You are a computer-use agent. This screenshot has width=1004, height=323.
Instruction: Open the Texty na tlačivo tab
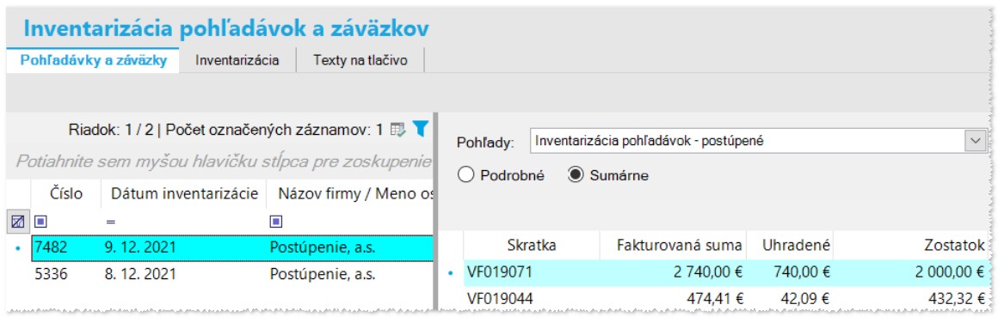pyautogui.click(x=360, y=61)
